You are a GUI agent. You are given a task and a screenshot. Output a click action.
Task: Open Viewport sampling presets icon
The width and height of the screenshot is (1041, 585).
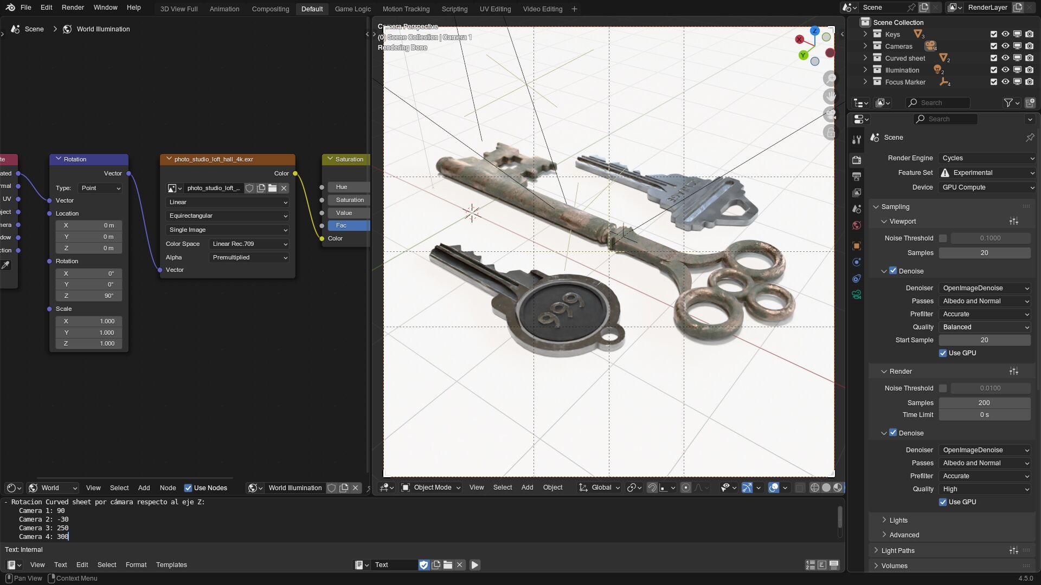1014,222
